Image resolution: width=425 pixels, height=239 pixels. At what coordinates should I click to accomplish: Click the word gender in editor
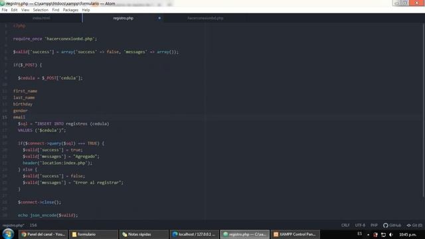[x=21, y=111]
